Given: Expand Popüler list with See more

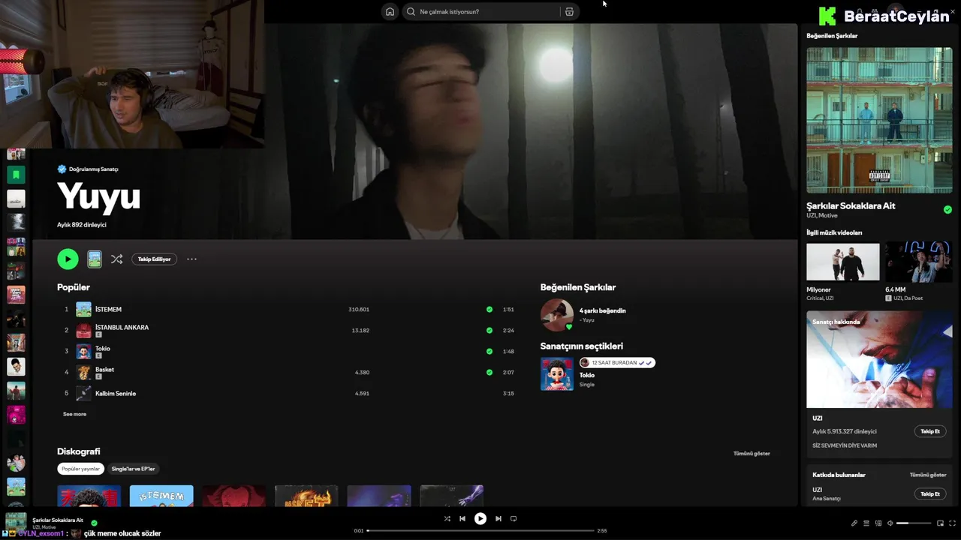Looking at the screenshot, I should pyautogui.click(x=74, y=414).
